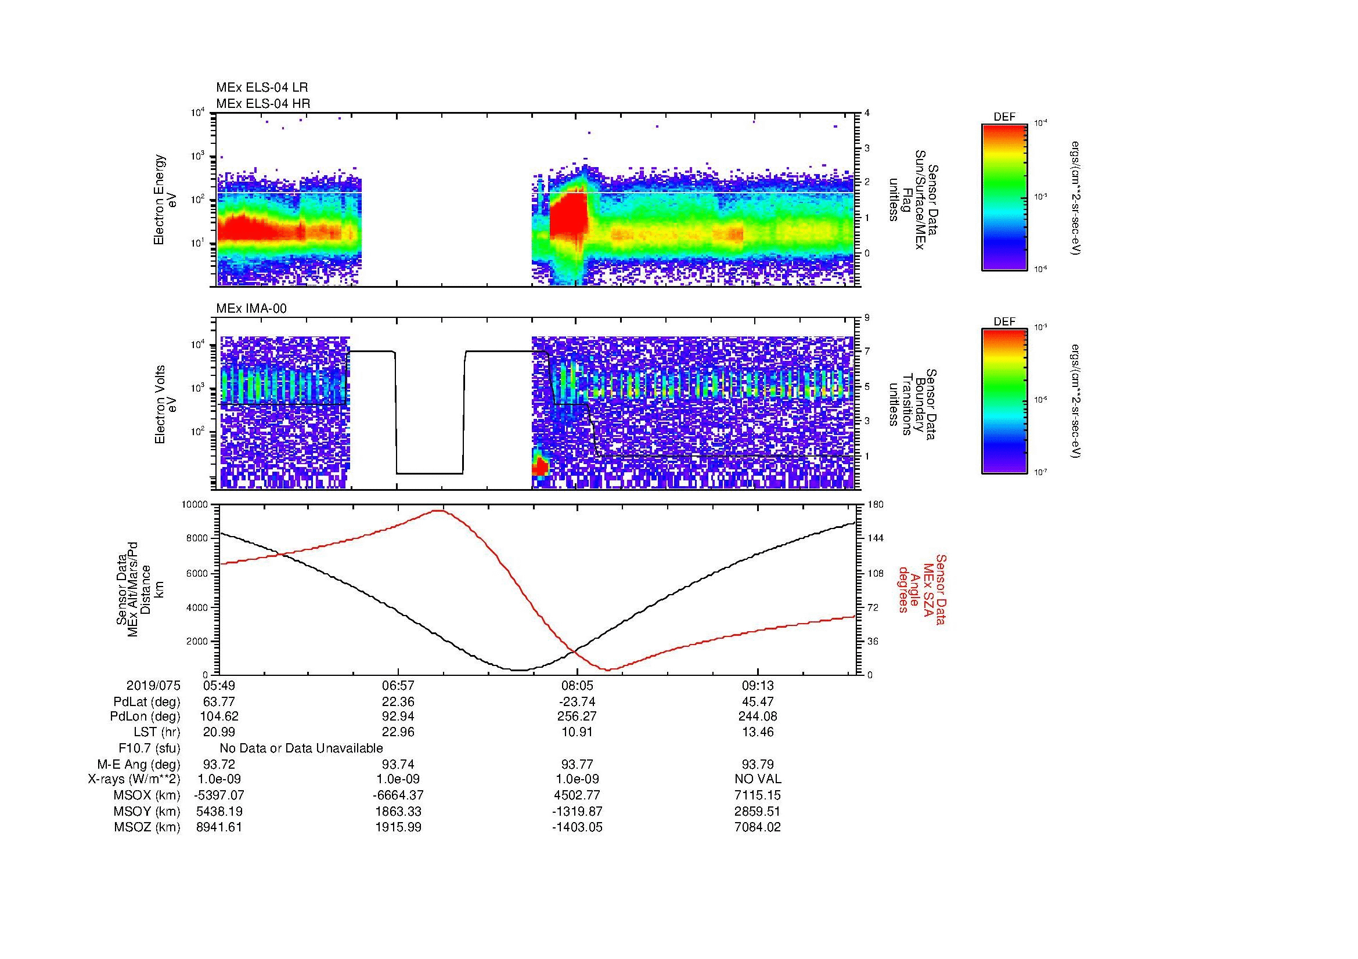Click the ELS panel DEF color bar

(x=1004, y=197)
